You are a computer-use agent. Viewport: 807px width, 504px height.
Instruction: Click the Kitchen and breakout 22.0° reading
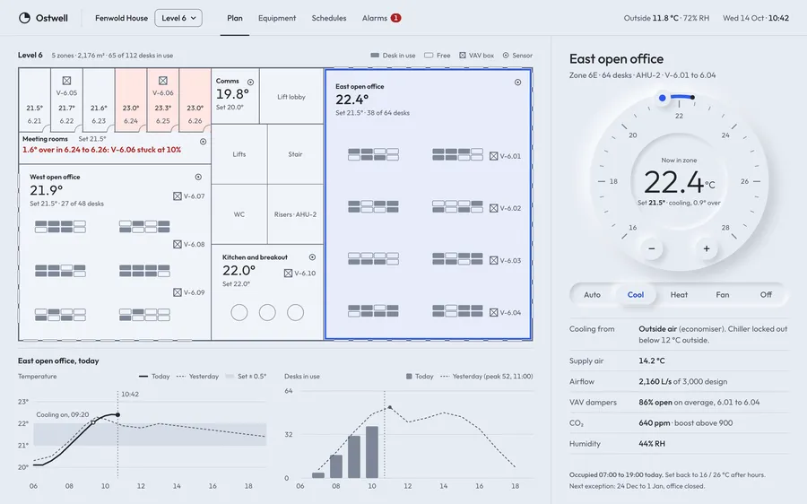click(x=239, y=270)
